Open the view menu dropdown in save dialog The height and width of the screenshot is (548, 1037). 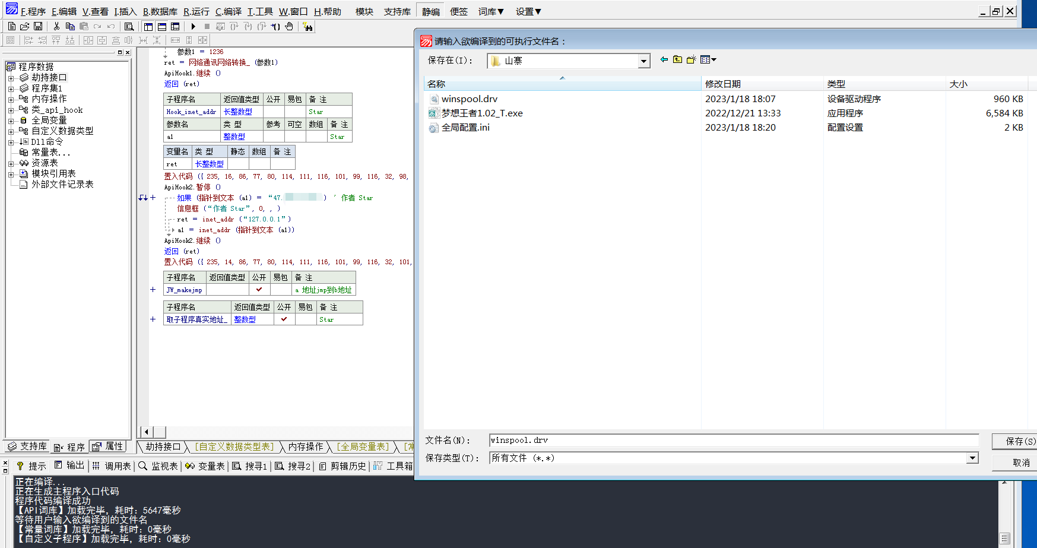pyautogui.click(x=708, y=59)
